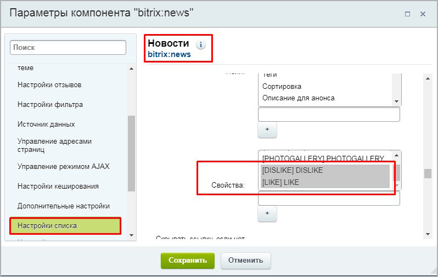Click the lower plus button under Свойства
The width and height of the screenshot is (438, 277).
(267, 213)
